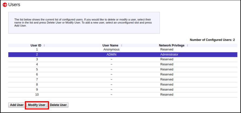
Task: Select the ADMIN user row
Action: [x=111, y=54]
